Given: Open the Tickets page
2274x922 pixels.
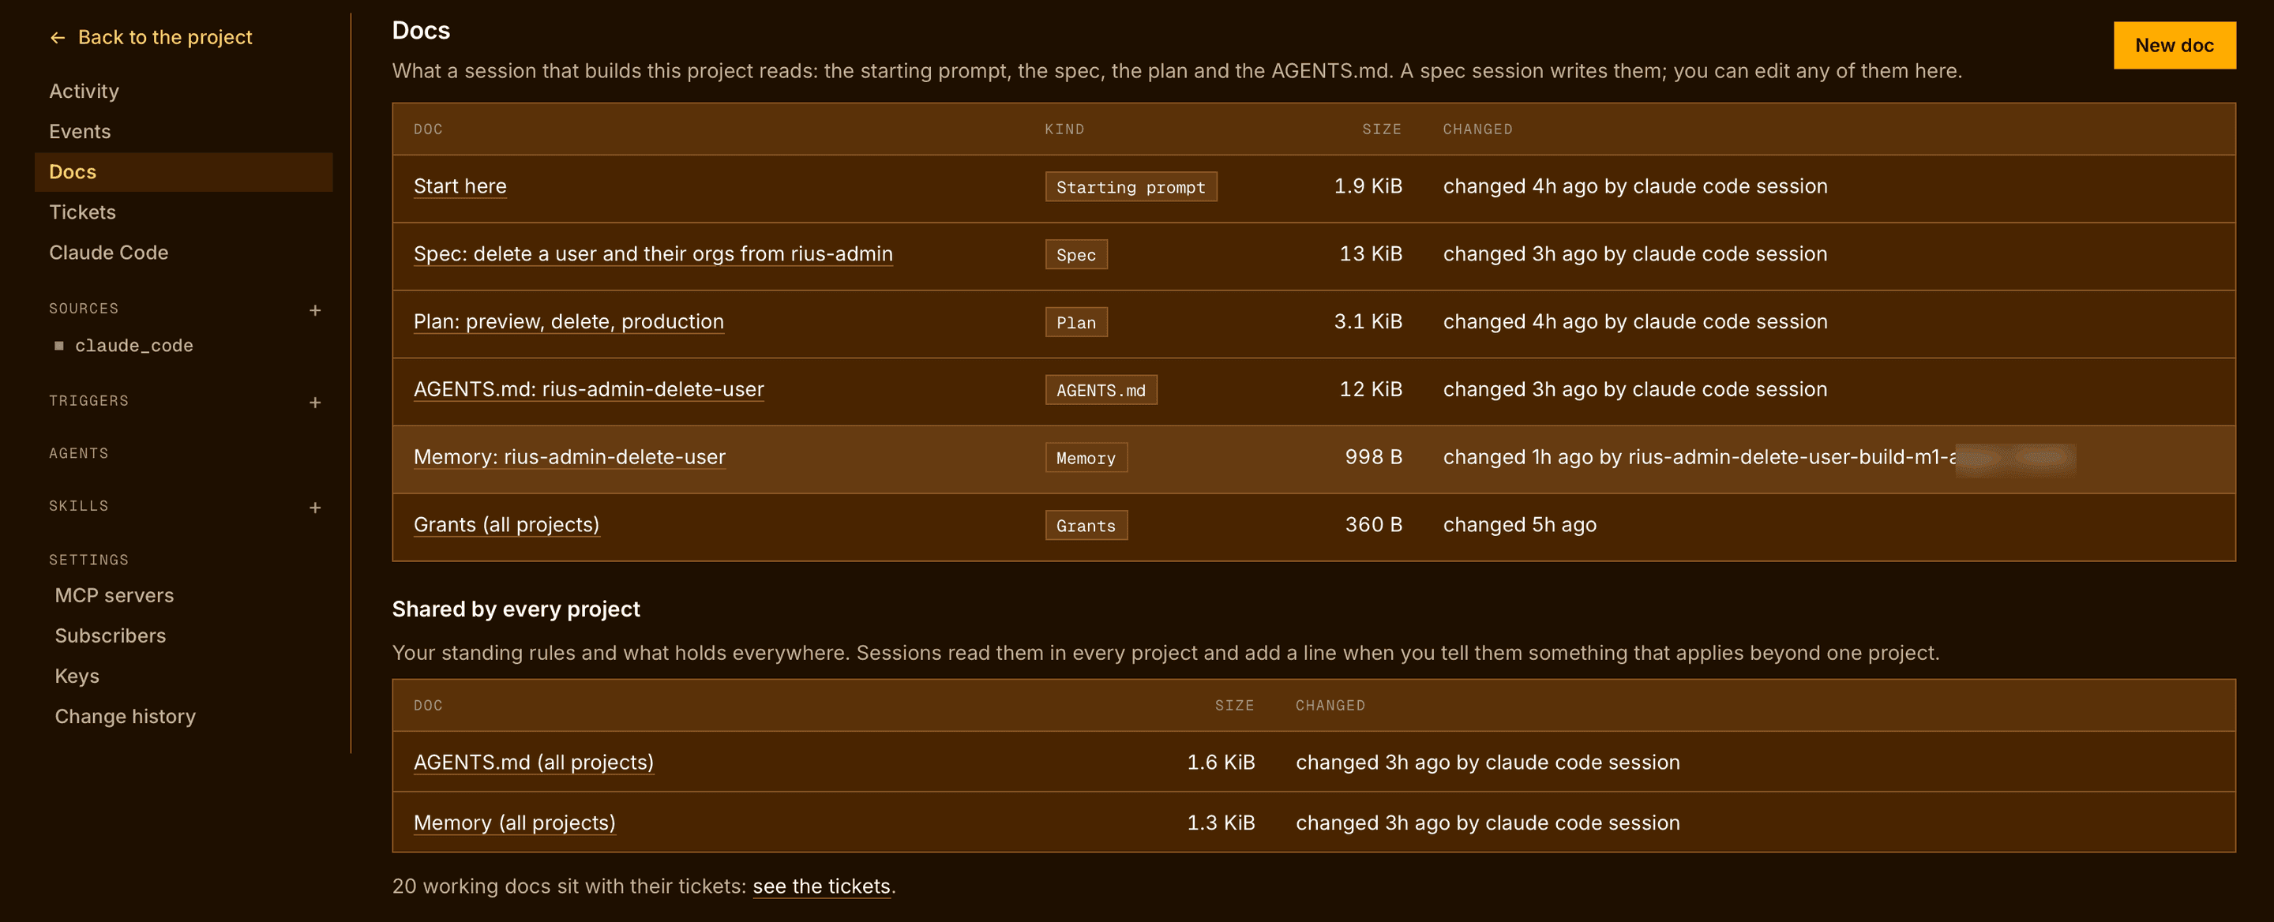Looking at the screenshot, I should tap(82, 212).
